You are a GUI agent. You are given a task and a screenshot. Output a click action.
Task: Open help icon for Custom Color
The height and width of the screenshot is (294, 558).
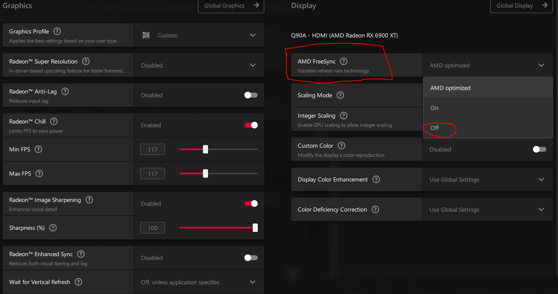click(342, 146)
